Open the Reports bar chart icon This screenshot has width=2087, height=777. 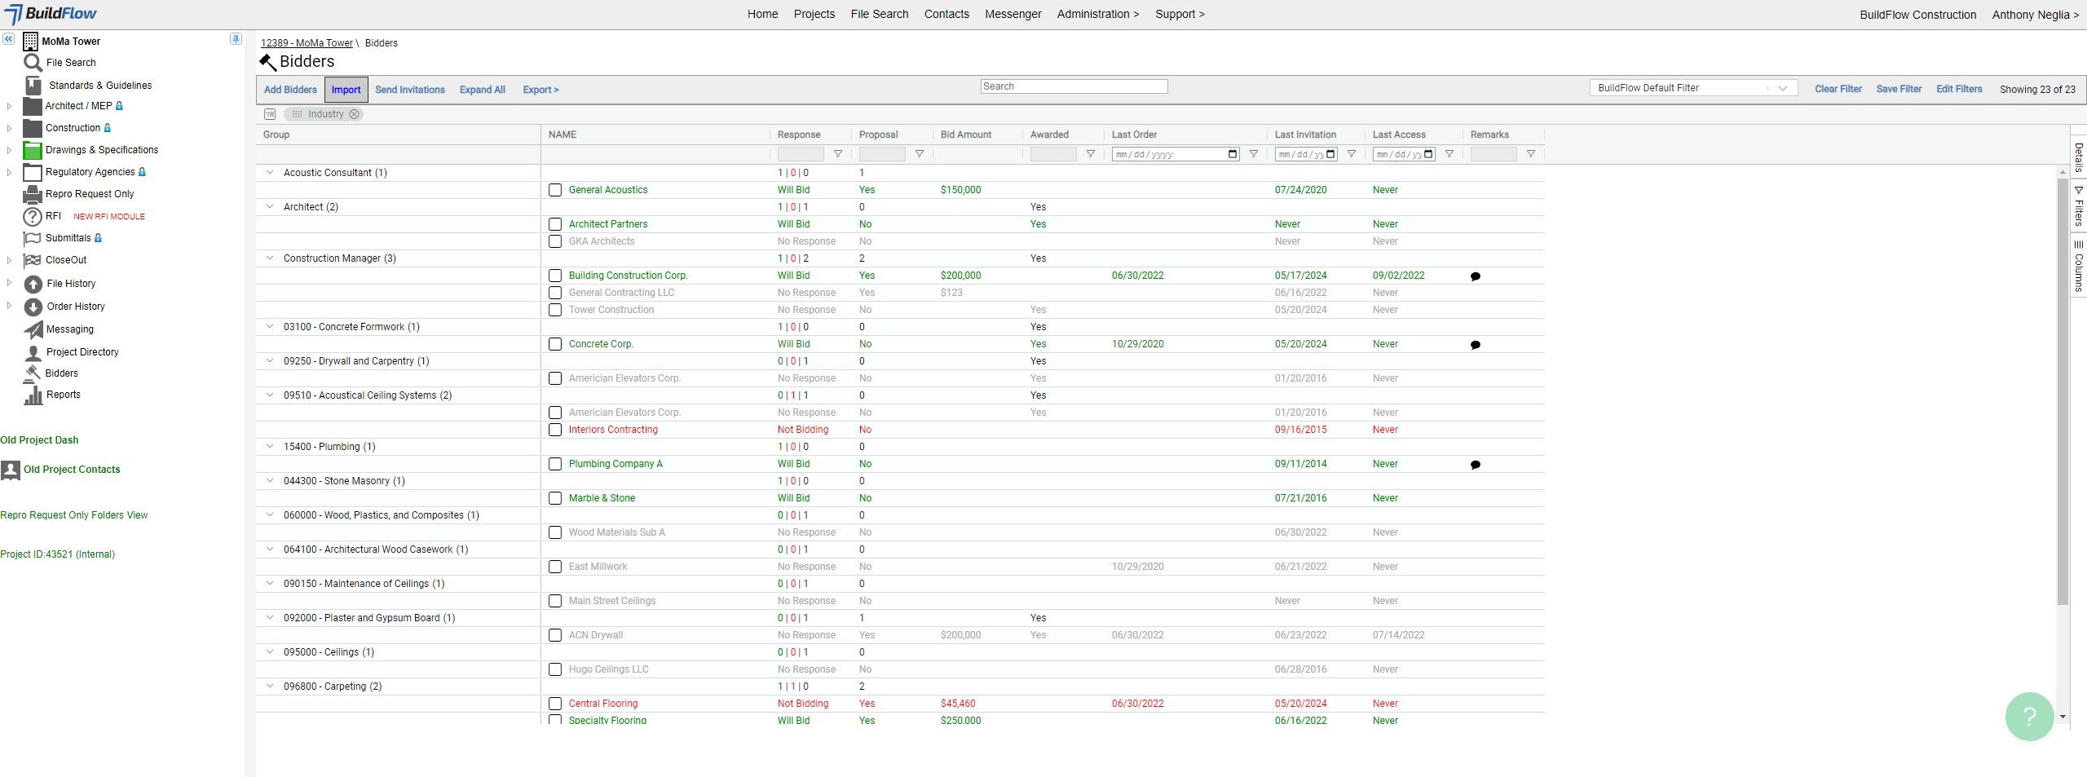(33, 395)
